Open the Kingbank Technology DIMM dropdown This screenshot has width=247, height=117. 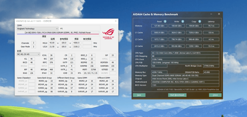click(x=38, y=29)
